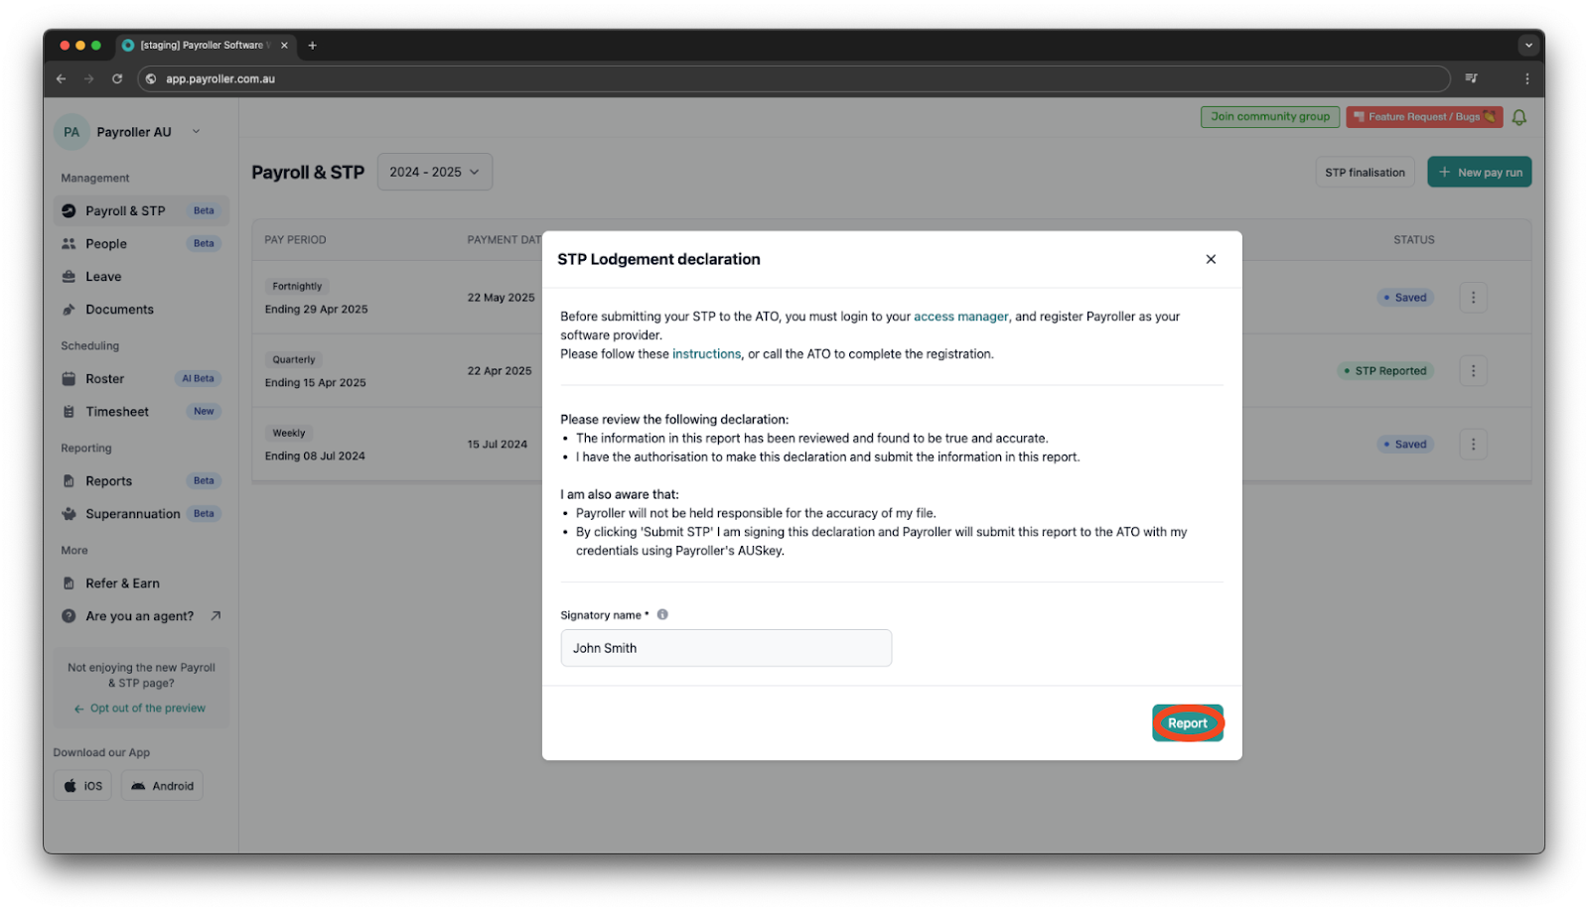Open People in the sidebar
Screen dimensions: 1589x911
[x=106, y=244]
